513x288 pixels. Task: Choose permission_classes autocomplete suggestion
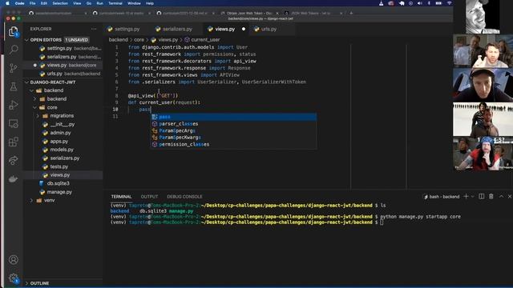click(x=233, y=144)
